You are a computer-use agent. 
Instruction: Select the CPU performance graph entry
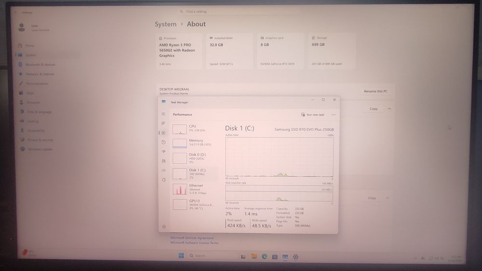tap(195, 129)
